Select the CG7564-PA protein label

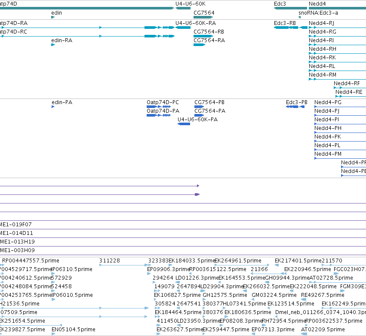coord(210,111)
